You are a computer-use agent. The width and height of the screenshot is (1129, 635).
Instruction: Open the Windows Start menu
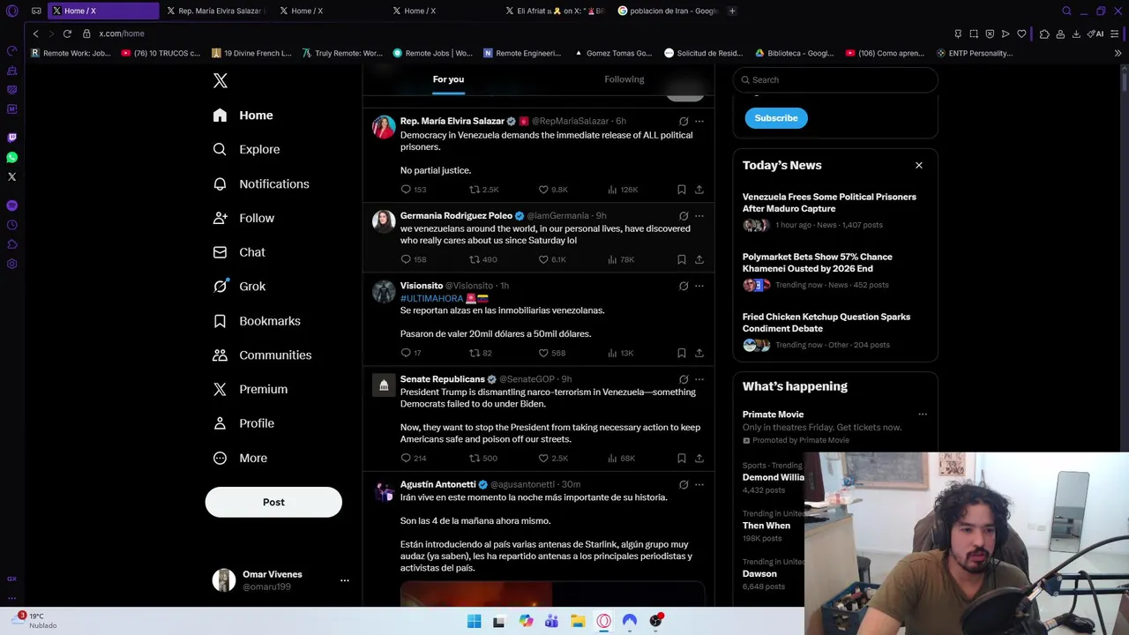coord(474,621)
